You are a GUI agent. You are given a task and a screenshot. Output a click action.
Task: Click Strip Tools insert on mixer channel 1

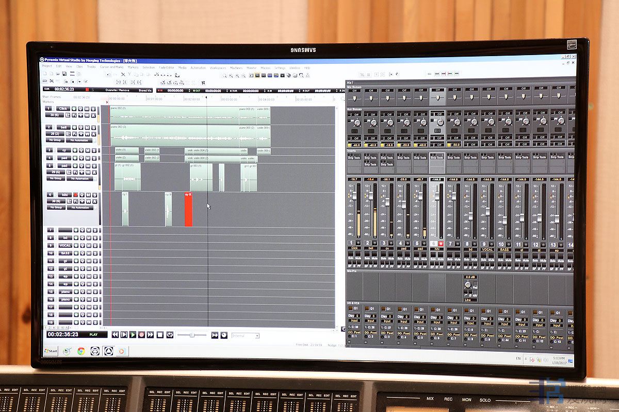[x=353, y=158]
